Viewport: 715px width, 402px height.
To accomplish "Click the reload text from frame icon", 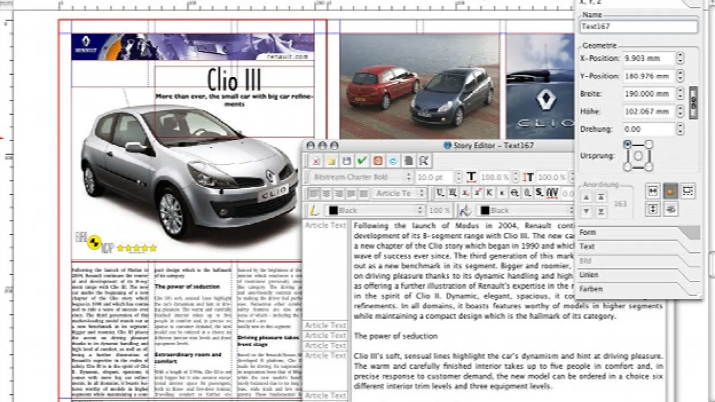I will (x=393, y=161).
